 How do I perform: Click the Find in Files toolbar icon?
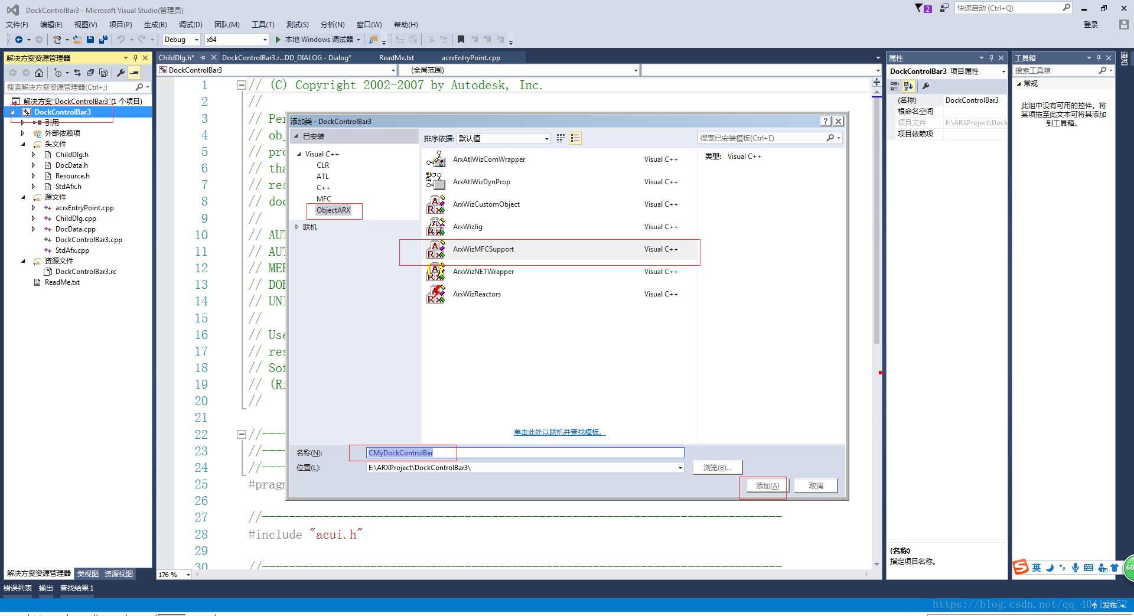(373, 40)
